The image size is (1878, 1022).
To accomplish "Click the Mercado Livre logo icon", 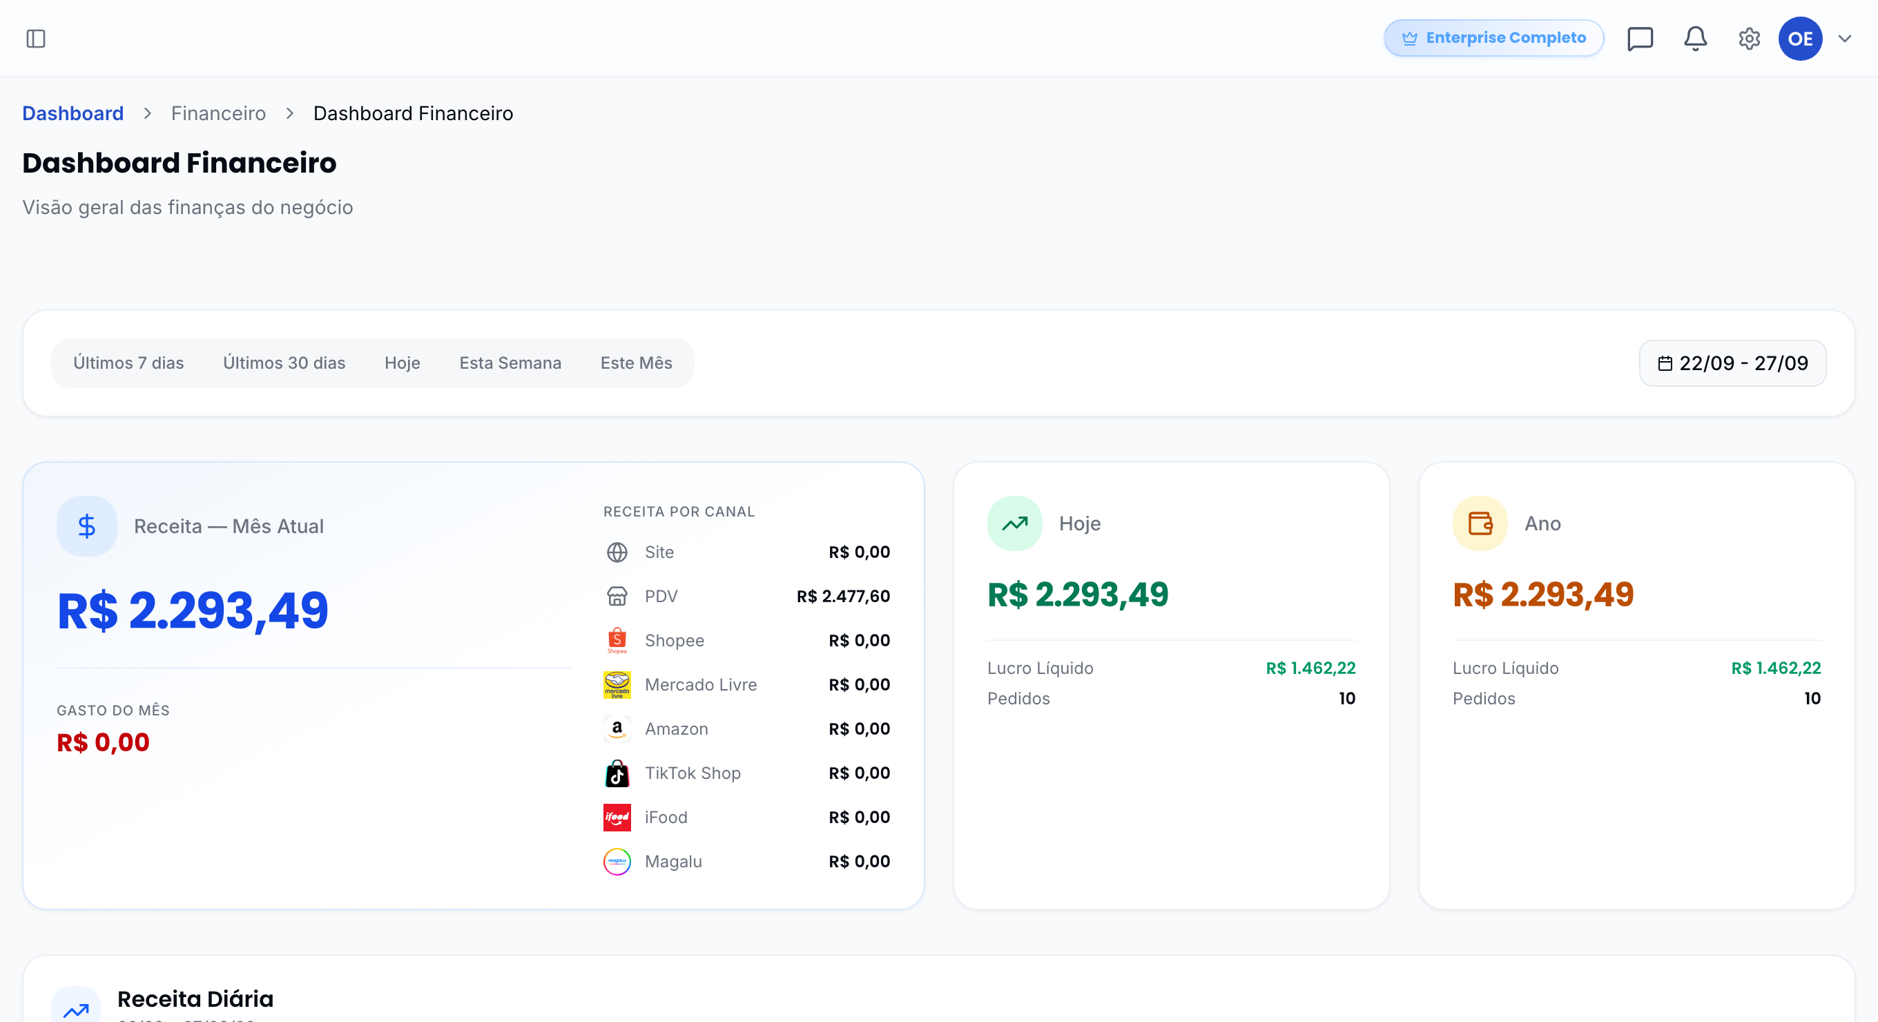I will (617, 685).
